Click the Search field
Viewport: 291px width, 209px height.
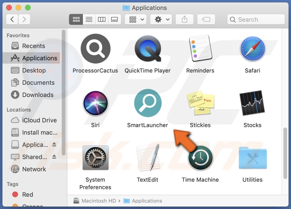[256, 20]
